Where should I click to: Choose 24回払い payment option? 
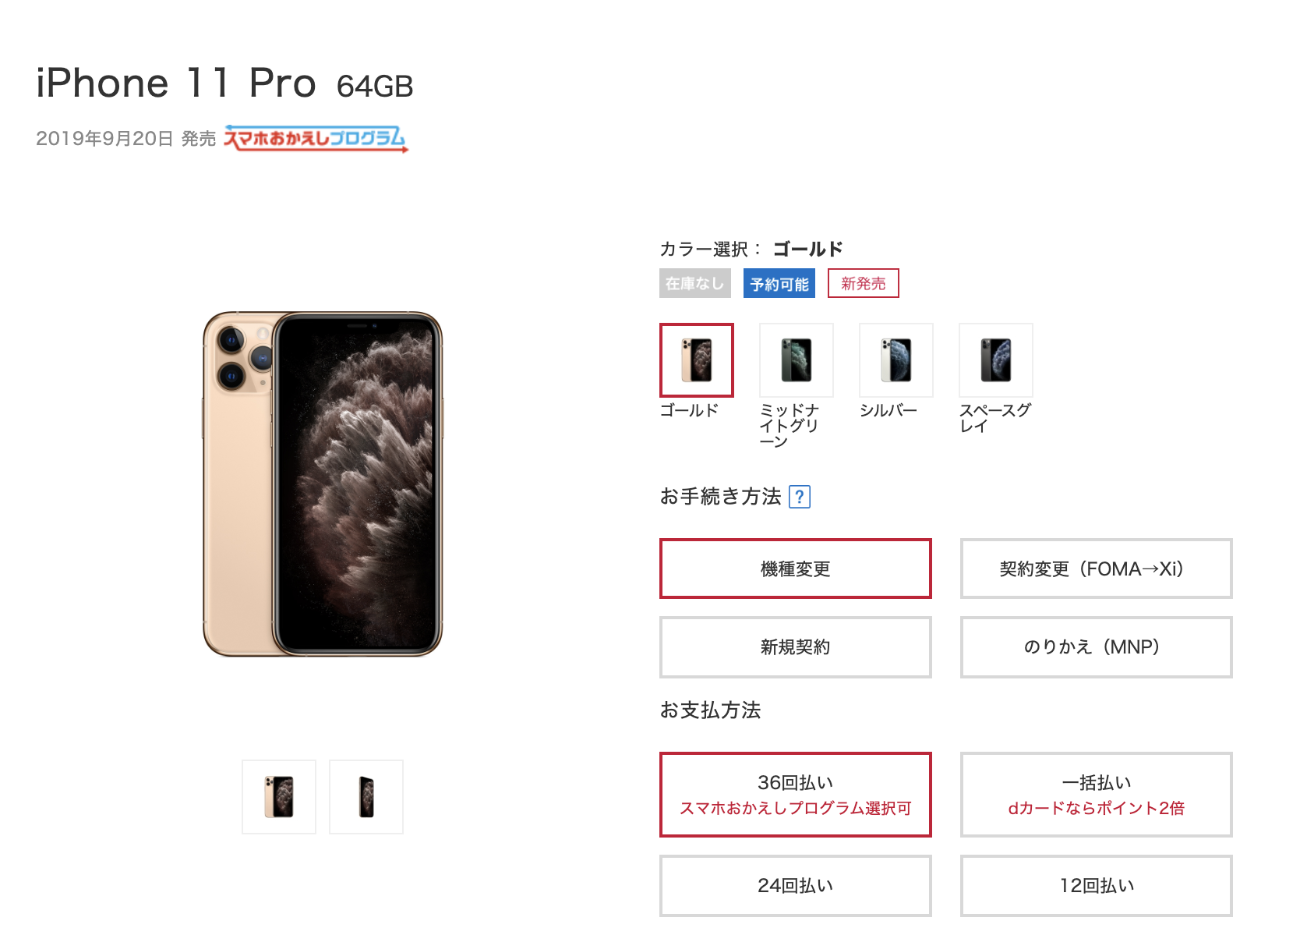(x=796, y=886)
